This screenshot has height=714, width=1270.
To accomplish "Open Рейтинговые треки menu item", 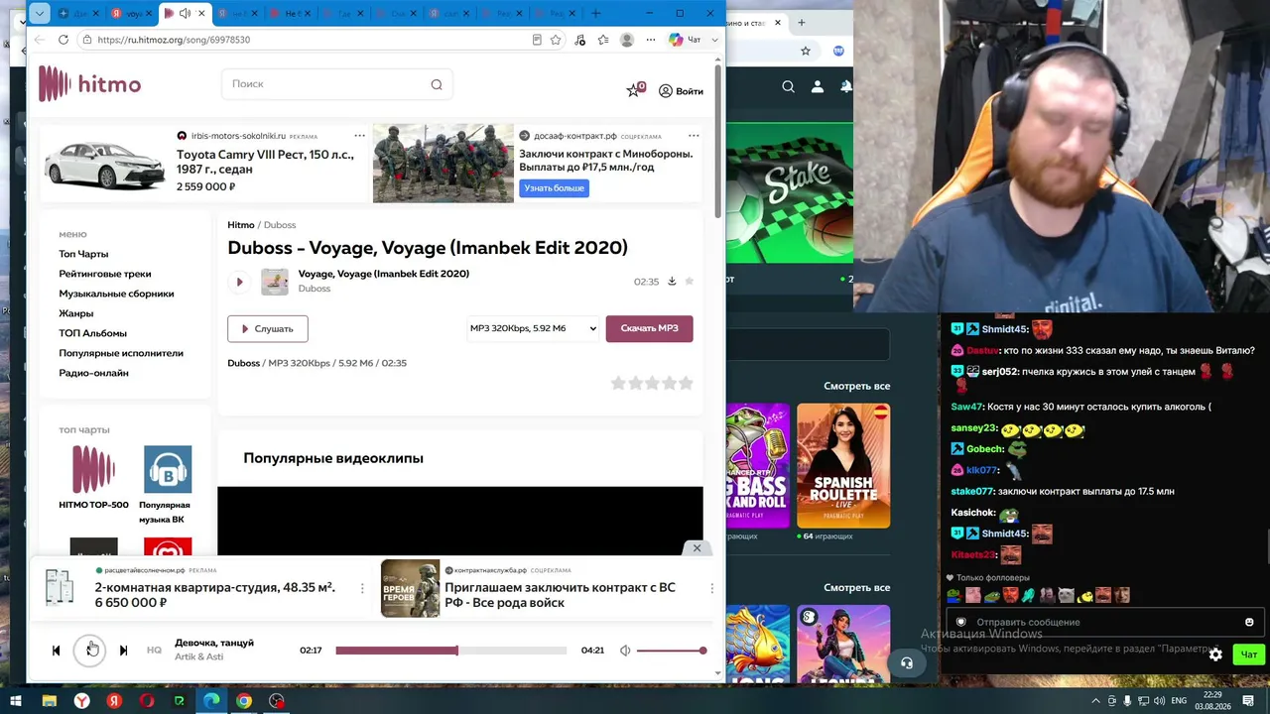I will coord(105,274).
